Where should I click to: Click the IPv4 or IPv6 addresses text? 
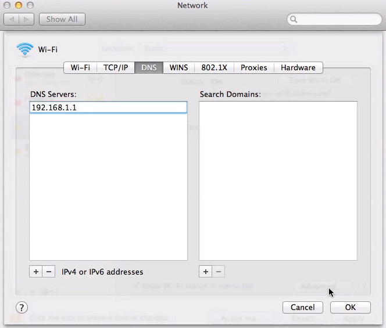[102, 272]
